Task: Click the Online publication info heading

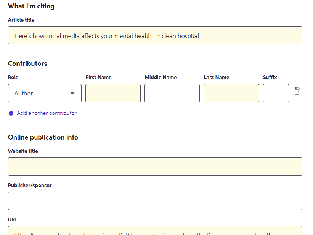Action: pyautogui.click(x=43, y=137)
